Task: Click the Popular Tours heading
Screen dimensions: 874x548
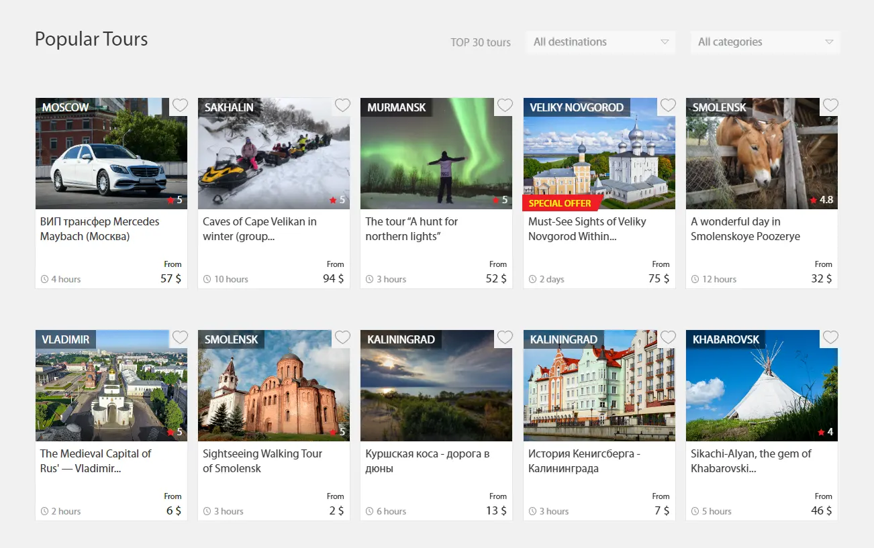Action: [x=91, y=40]
